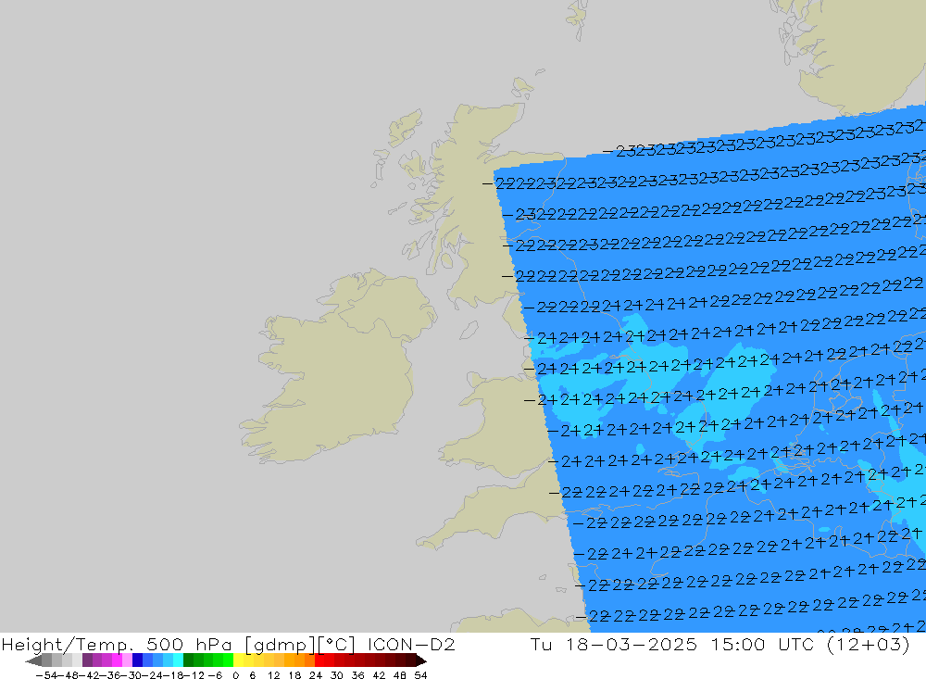Image resolution: width=926 pixels, height=679 pixels.
Task: Click the grey left arrow of color legend
Action: (x=33, y=660)
